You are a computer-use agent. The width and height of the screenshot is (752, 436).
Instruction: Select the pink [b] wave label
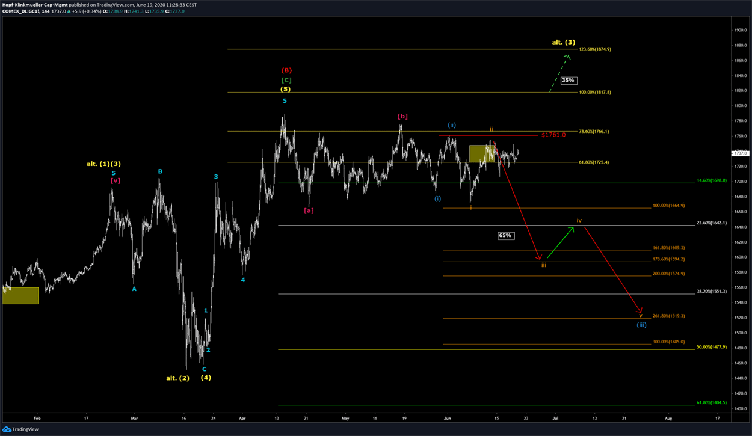point(402,115)
